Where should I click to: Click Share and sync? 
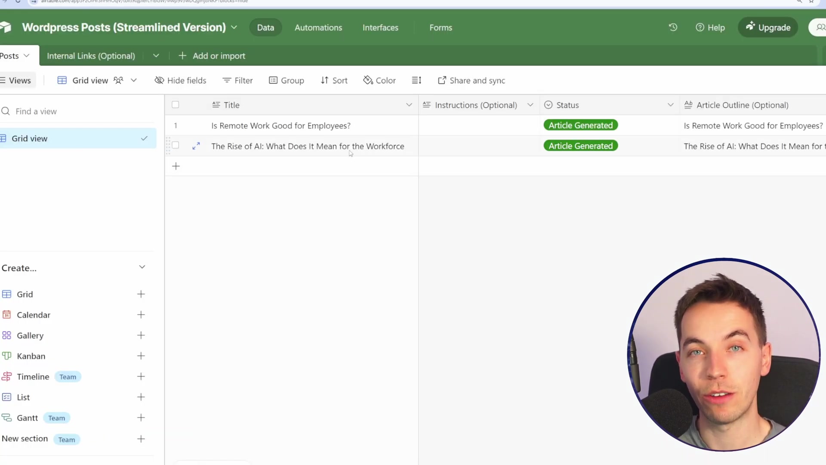(x=472, y=81)
